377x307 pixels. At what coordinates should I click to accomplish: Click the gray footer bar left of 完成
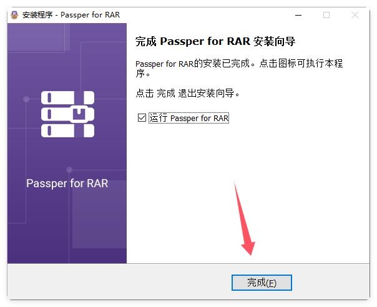point(119,282)
